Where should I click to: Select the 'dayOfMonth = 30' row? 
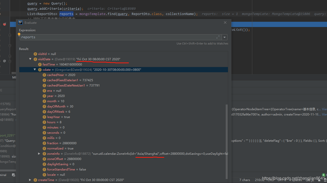tap(124, 106)
